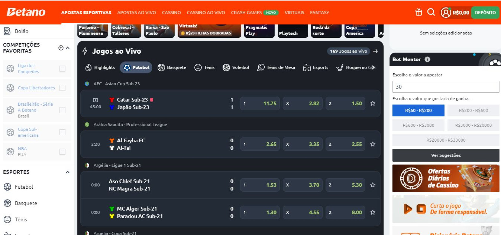Click the Betano logo
Screen dimensions: 501x235
click(x=26, y=12)
